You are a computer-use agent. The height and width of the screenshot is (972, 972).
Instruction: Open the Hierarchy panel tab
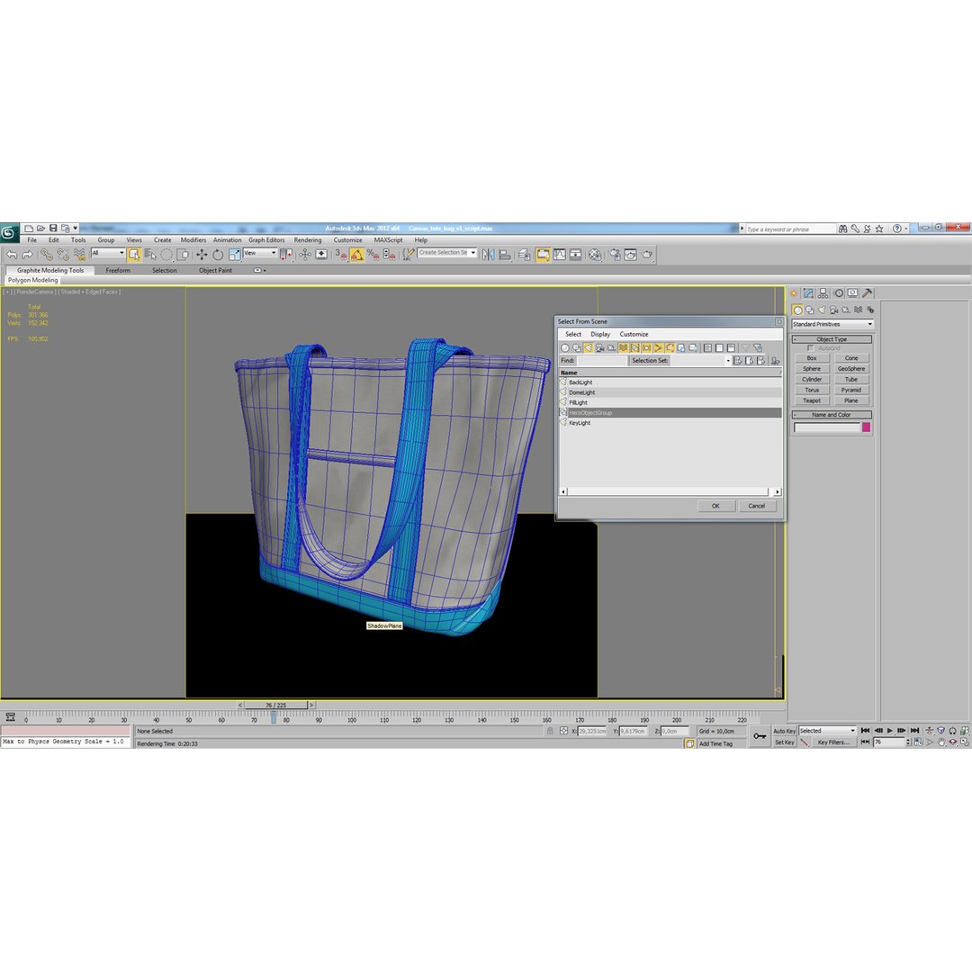tap(823, 293)
